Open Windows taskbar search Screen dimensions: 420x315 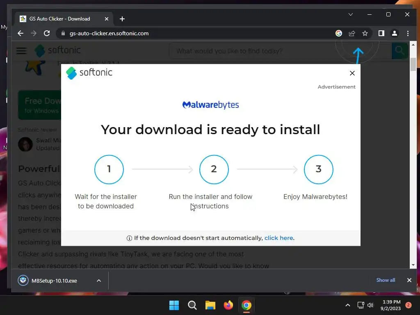pos(192,305)
